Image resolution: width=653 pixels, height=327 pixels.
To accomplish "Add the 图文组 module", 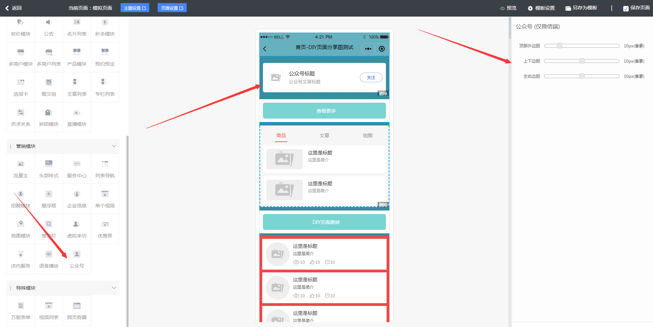I will (49, 87).
